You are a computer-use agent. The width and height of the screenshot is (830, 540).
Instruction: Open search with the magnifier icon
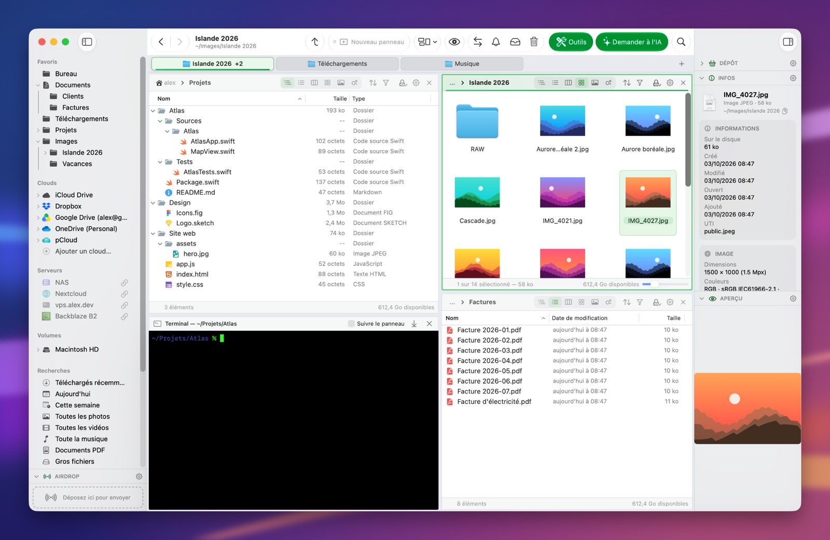click(681, 42)
